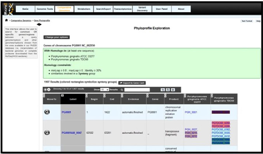The width and height of the screenshot is (263, 154).
Task: Go to previous results page arrow
Action: (x=45, y=89)
